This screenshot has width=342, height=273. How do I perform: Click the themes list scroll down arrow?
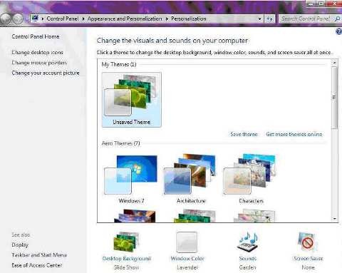pyautogui.click(x=334, y=219)
